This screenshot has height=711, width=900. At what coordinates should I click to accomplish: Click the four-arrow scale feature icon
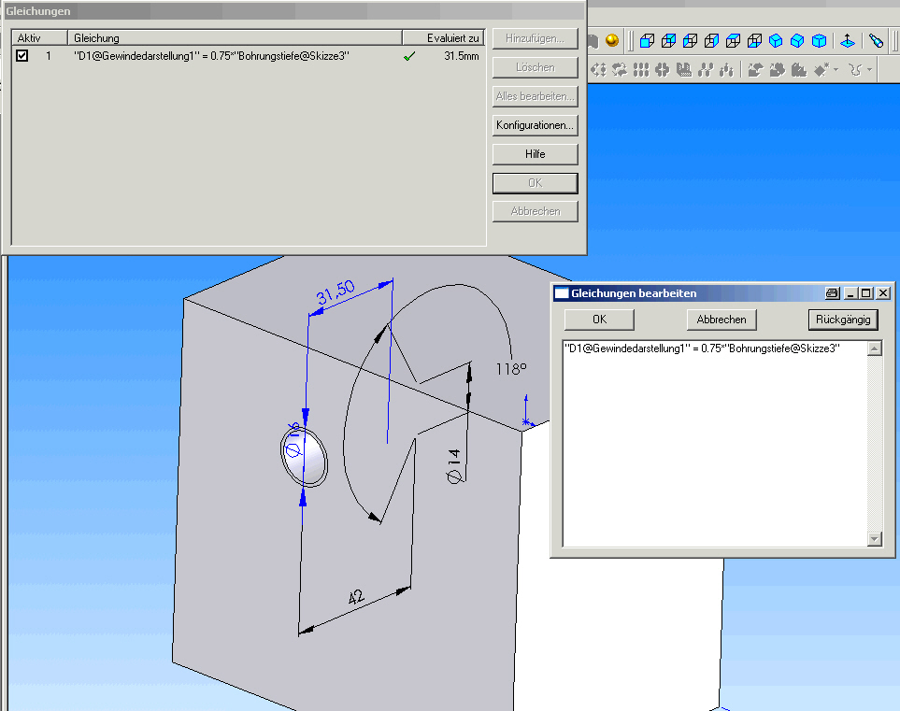coord(599,70)
